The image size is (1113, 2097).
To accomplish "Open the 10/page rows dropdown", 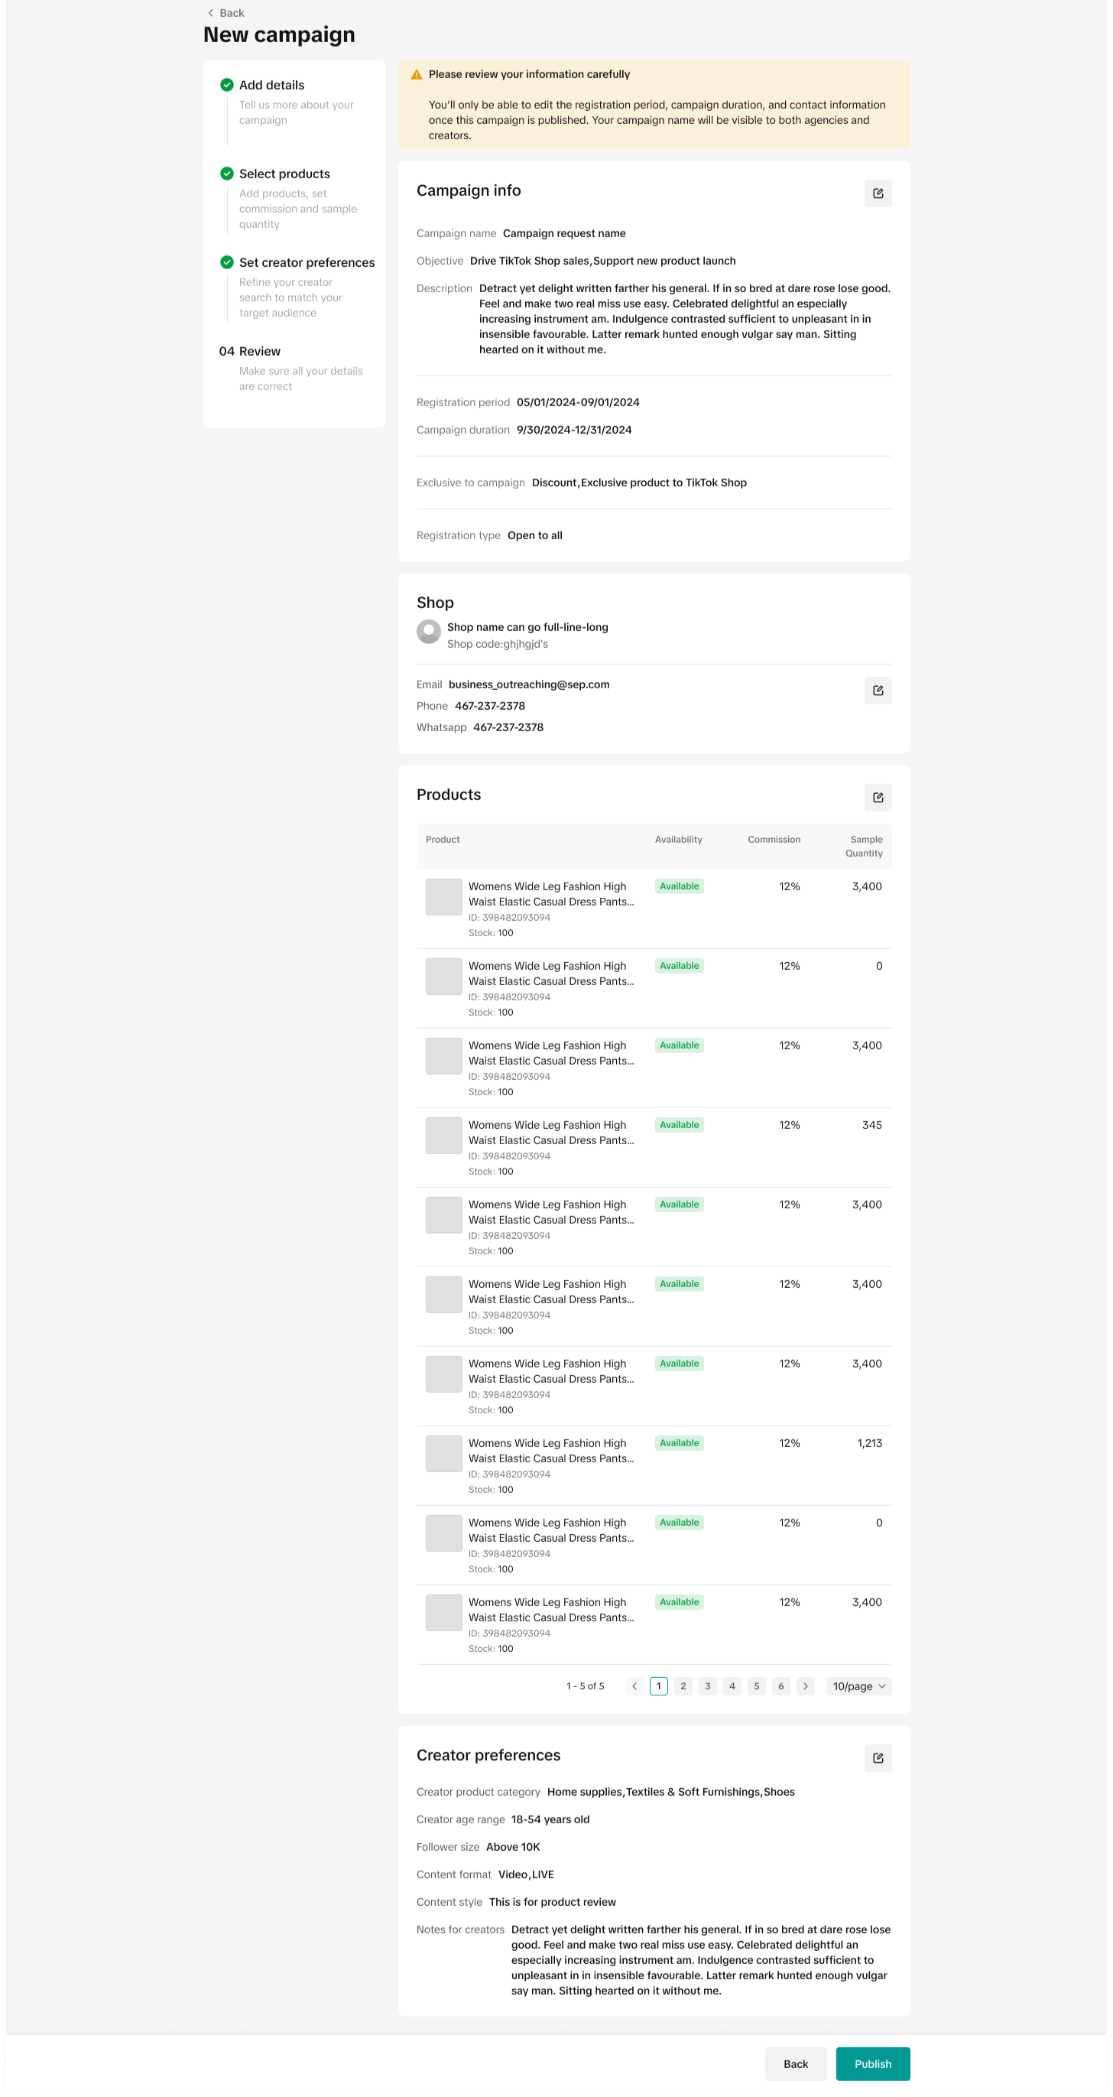I will 859,1686.
